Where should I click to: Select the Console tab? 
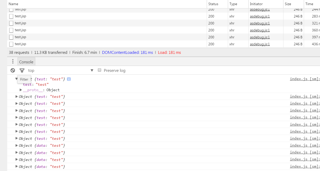(x=26, y=62)
